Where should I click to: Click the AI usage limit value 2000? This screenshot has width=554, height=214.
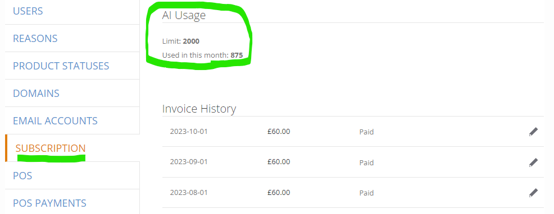[191, 41]
